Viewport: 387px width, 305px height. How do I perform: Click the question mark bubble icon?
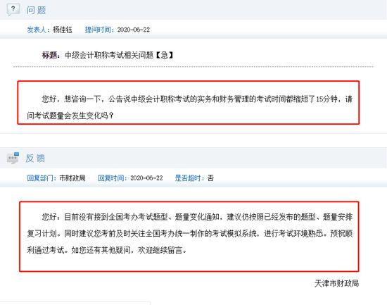[13, 10]
